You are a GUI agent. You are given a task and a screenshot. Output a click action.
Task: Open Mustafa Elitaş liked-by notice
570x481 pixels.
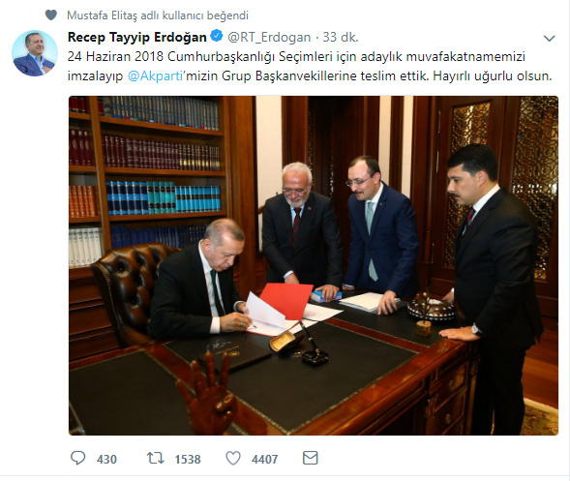(x=158, y=15)
